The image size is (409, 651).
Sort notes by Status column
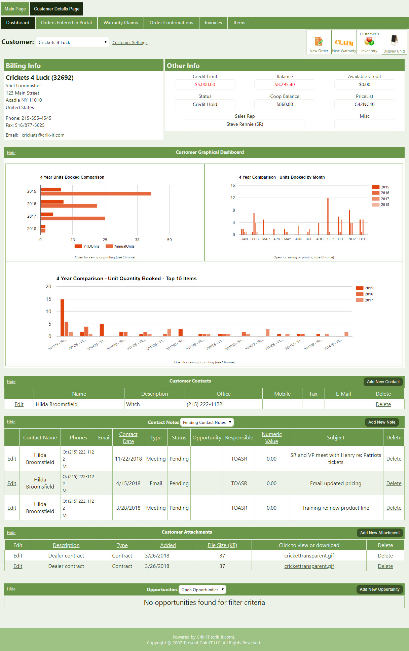click(x=179, y=437)
